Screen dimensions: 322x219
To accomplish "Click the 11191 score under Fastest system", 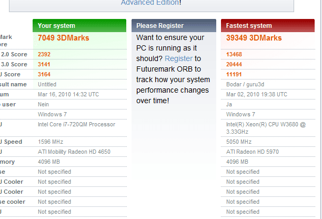I will tap(234, 74).
